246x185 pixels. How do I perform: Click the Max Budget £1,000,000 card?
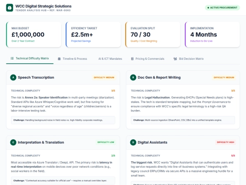pyautogui.click(x=34, y=34)
